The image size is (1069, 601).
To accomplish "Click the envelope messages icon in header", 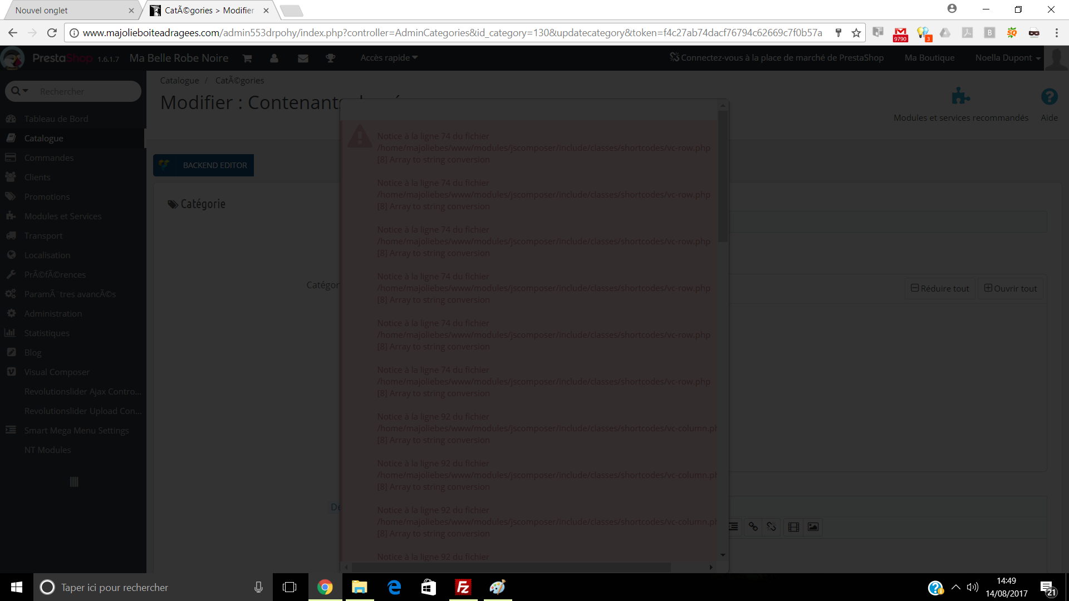I will point(303,58).
